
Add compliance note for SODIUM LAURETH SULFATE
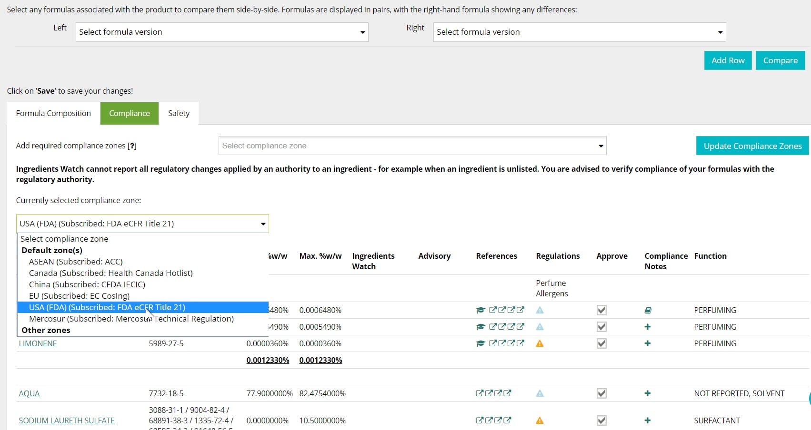point(648,420)
